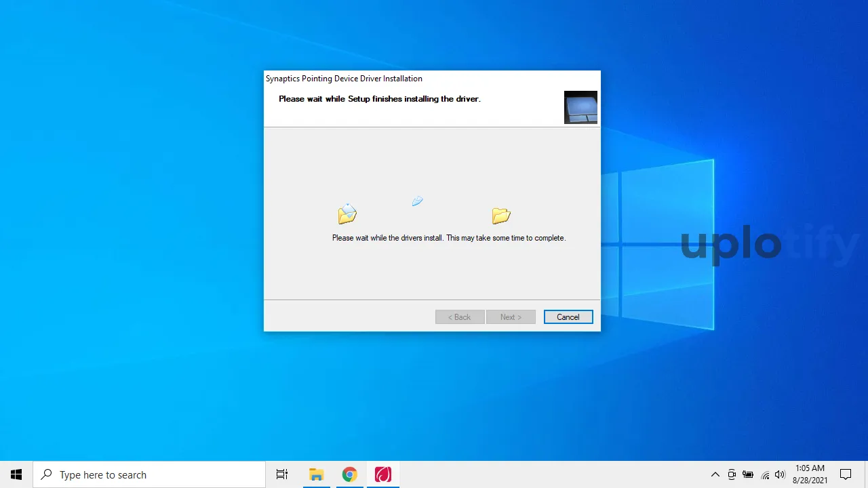Open File Explorer from taskbar
This screenshot has height=488, width=868.
click(x=316, y=474)
